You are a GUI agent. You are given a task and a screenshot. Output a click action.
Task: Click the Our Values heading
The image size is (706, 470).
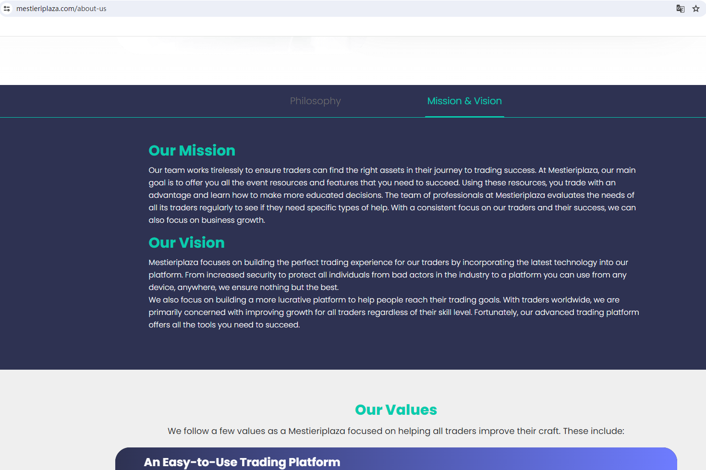tap(396, 410)
